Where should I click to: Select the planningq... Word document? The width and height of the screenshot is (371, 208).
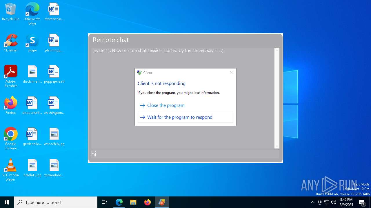[54, 43]
